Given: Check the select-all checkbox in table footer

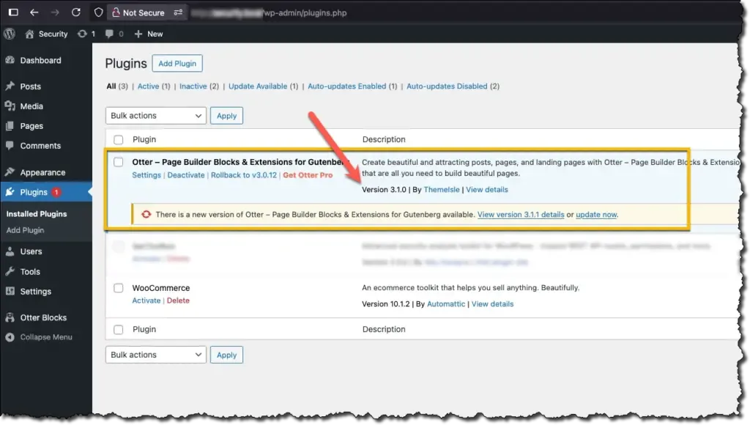Looking at the screenshot, I should coord(118,330).
